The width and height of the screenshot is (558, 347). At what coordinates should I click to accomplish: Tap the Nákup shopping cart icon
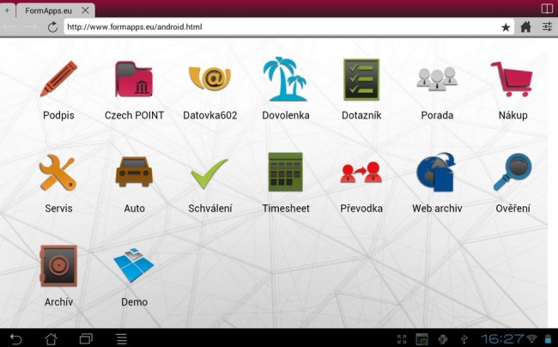(x=512, y=80)
